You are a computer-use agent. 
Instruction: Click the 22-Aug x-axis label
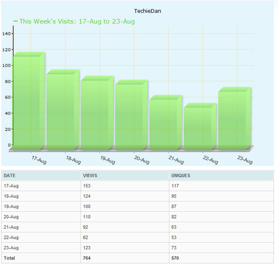click(x=211, y=160)
